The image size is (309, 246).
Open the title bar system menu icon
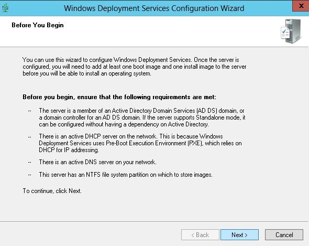tap(5, 8)
